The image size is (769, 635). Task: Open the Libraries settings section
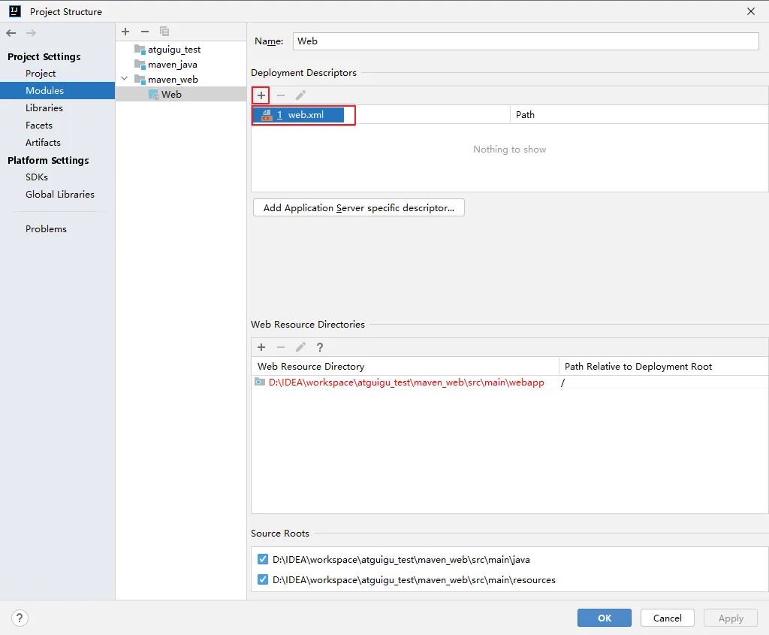click(x=44, y=108)
